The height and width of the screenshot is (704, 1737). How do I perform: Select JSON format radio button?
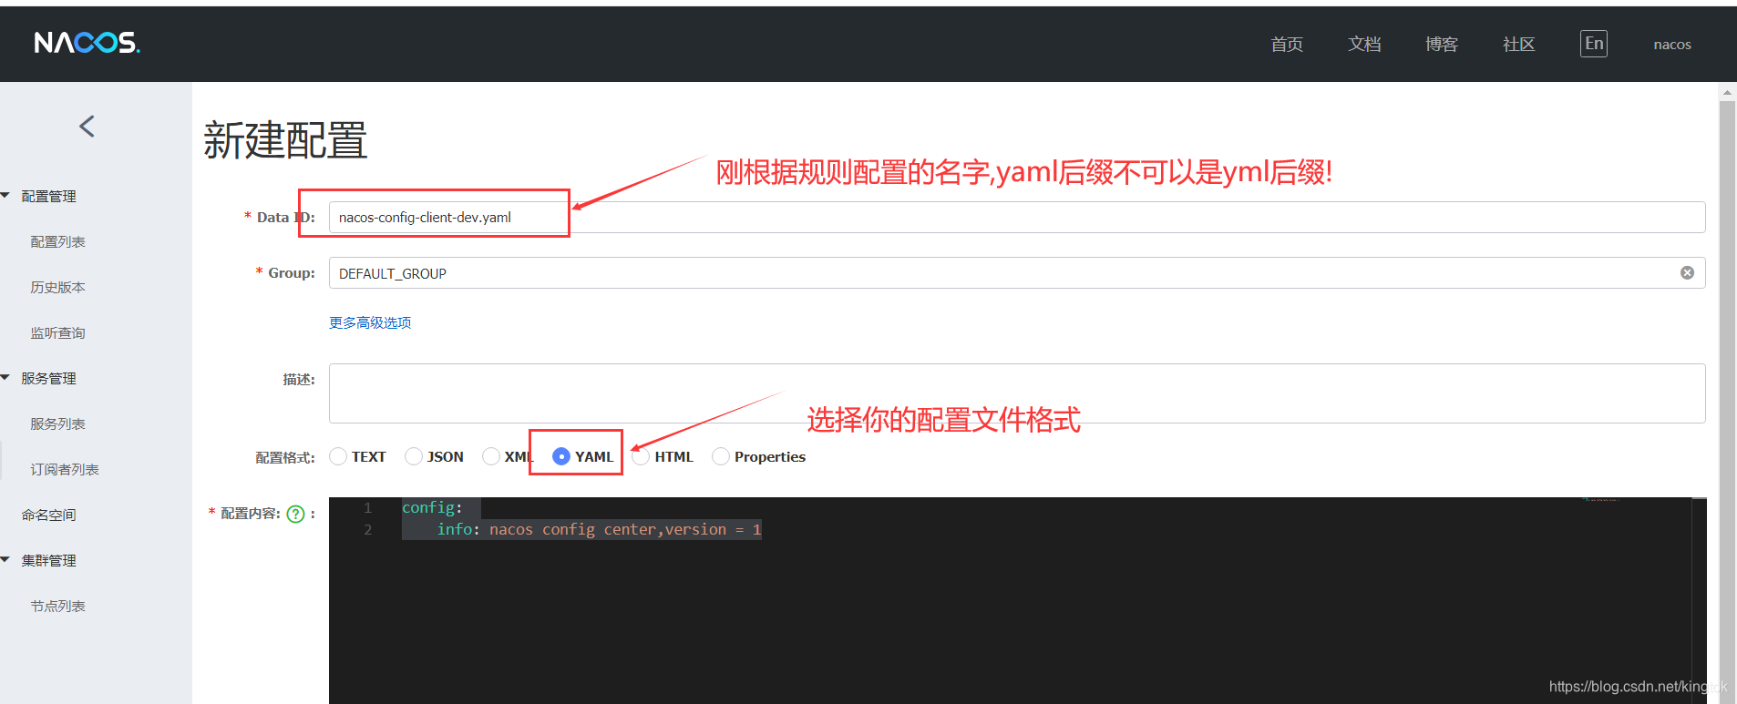tap(414, 456)
